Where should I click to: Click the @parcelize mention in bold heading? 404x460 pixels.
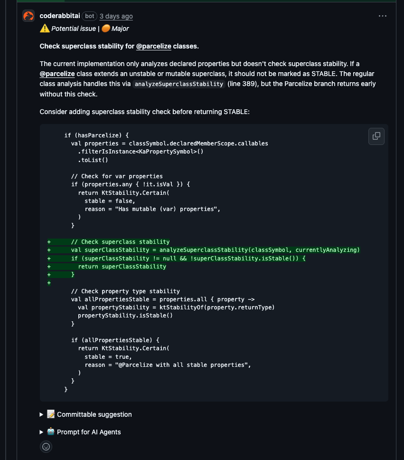[x=153, y=46]
